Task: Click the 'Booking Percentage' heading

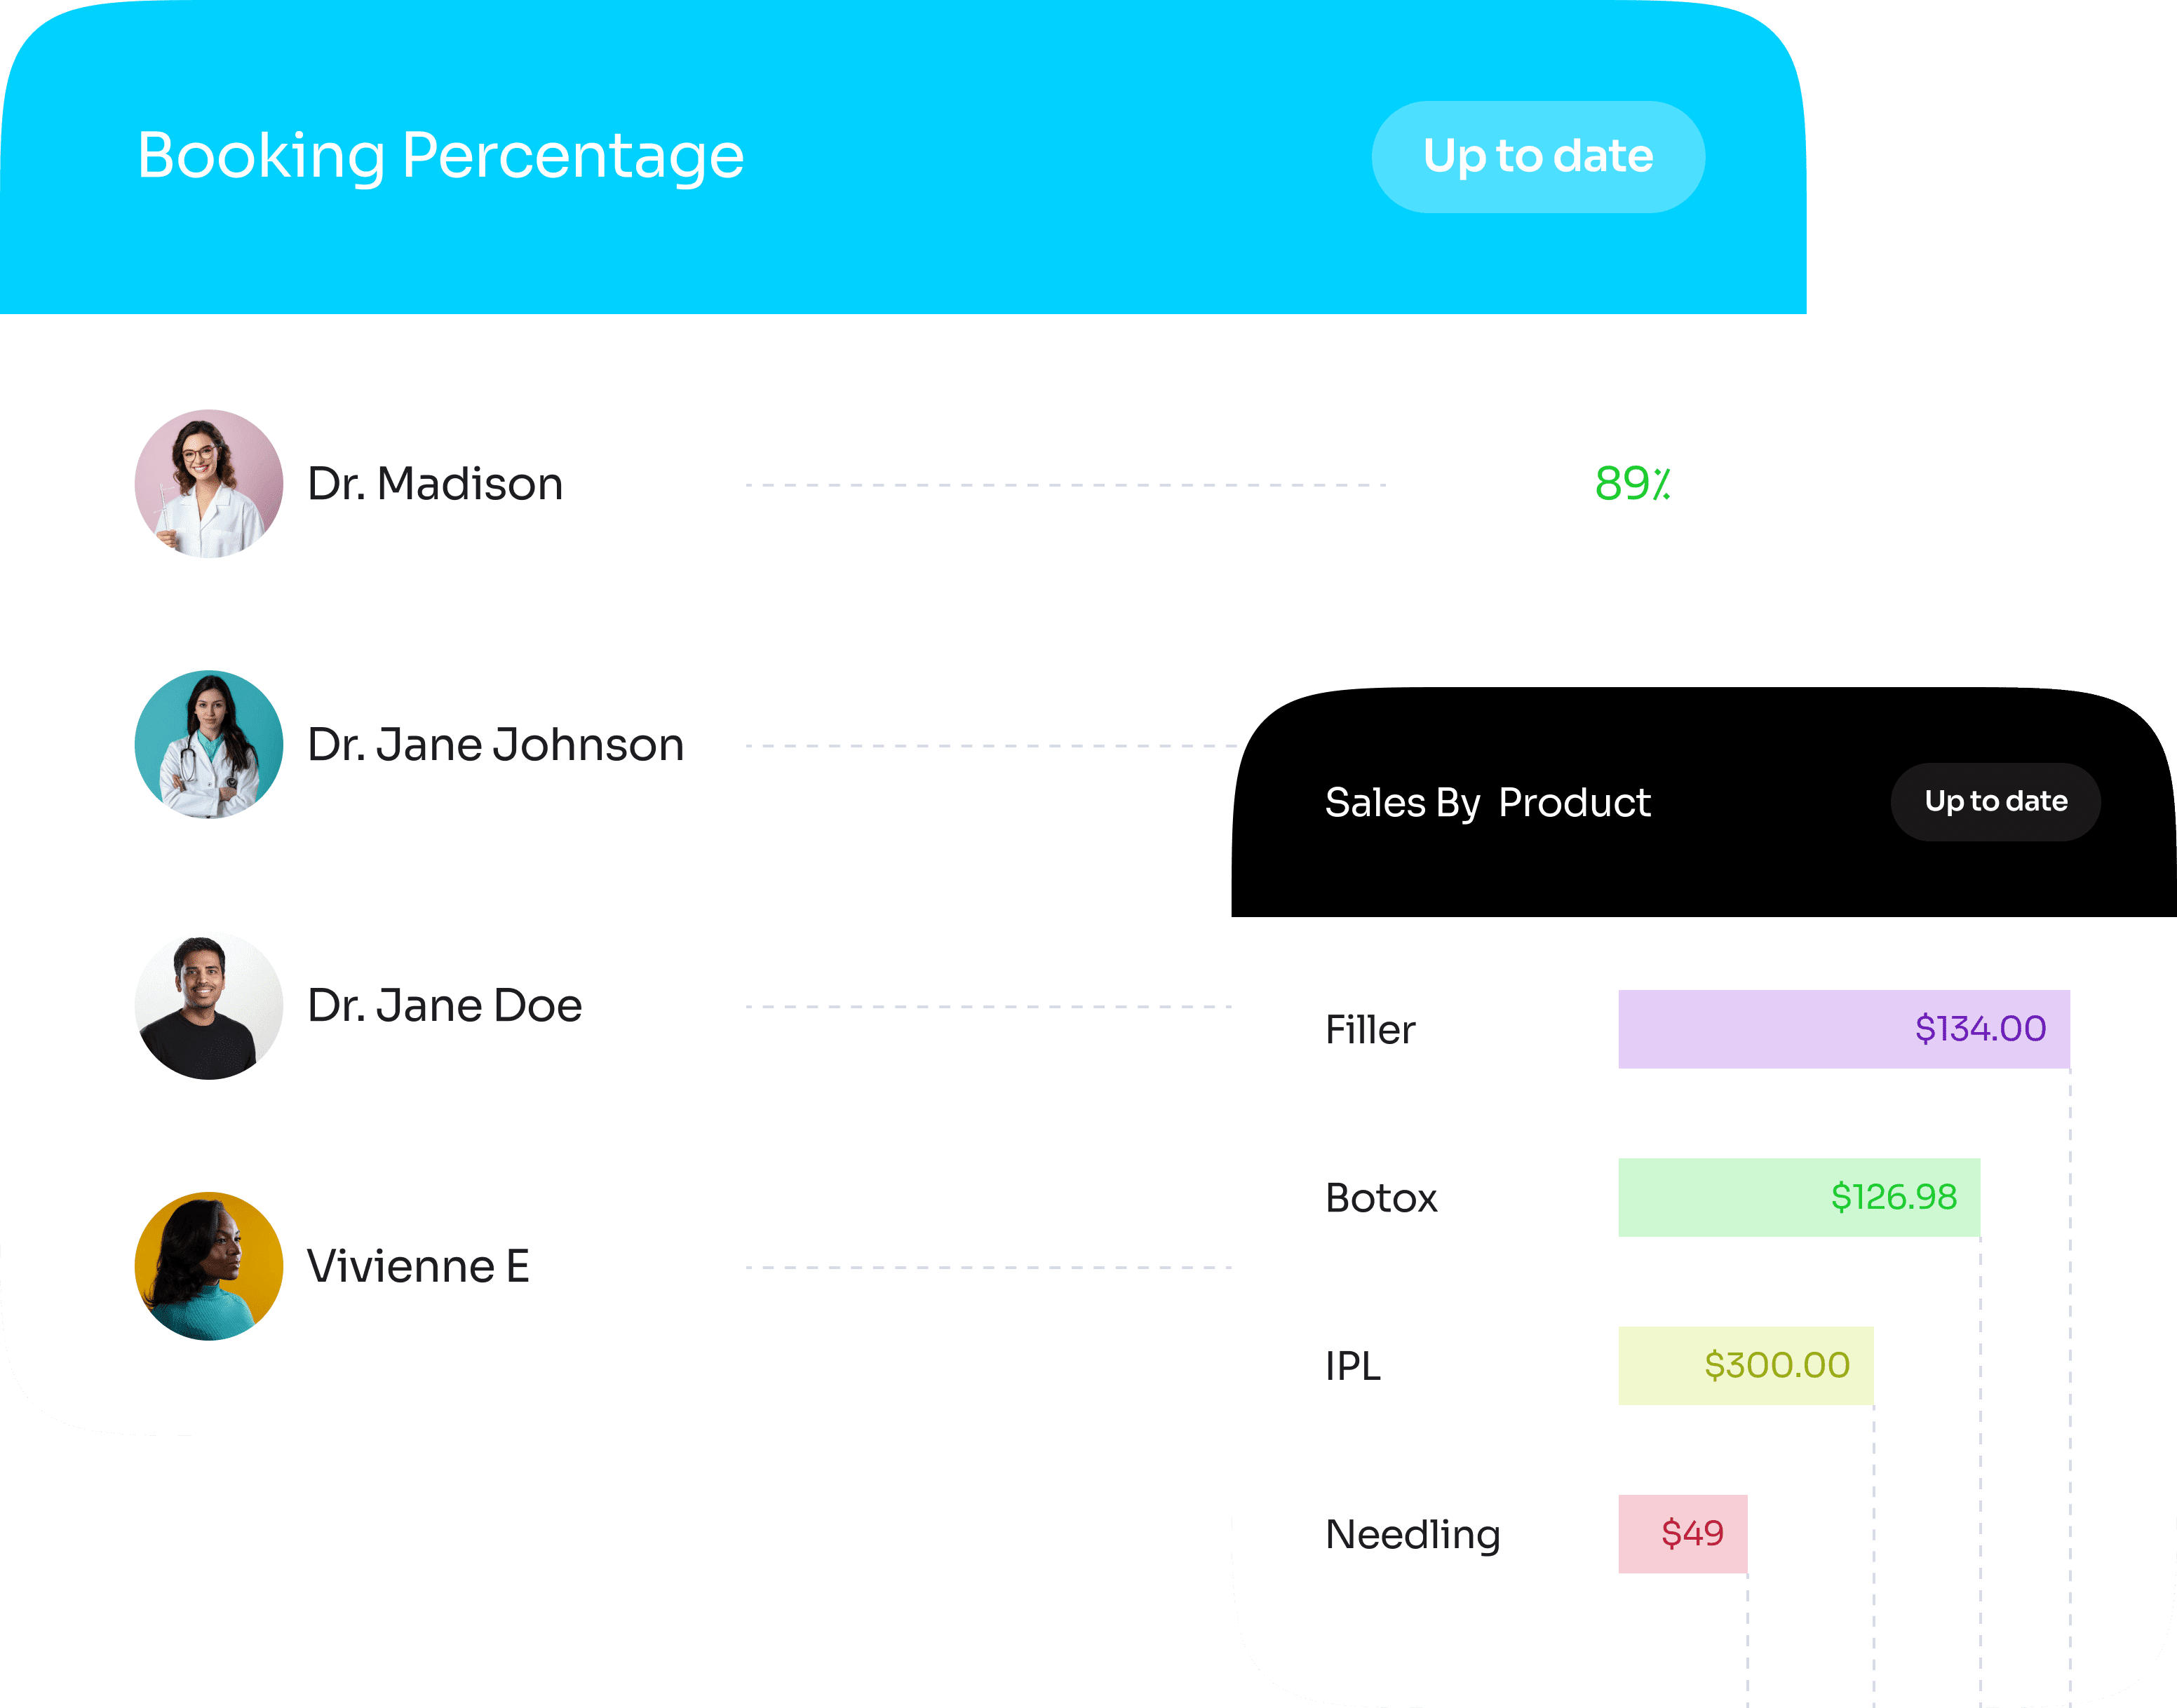Action: 441,156
